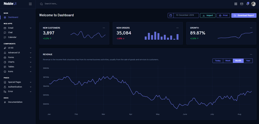Click the Email envelope icon in sidebar
The width and height of the screenshot is (259, 124).
coord(5,28)
